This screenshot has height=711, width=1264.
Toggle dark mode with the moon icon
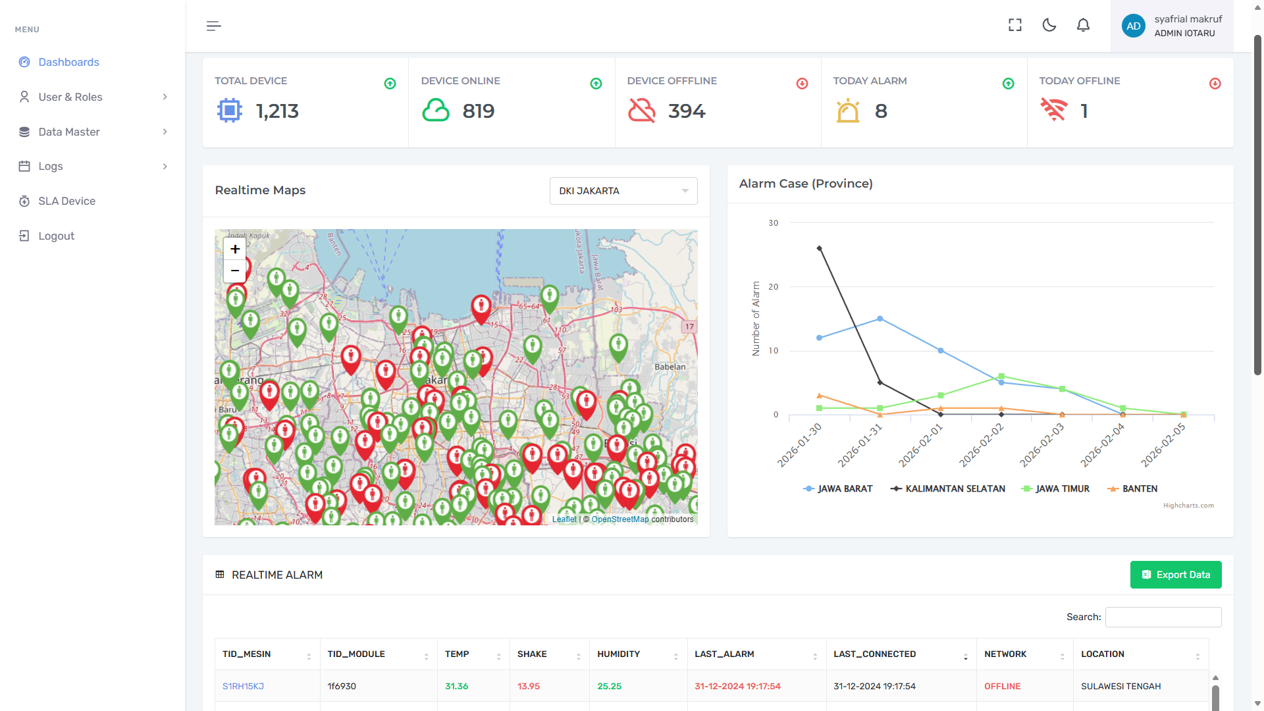[1049, 25]
